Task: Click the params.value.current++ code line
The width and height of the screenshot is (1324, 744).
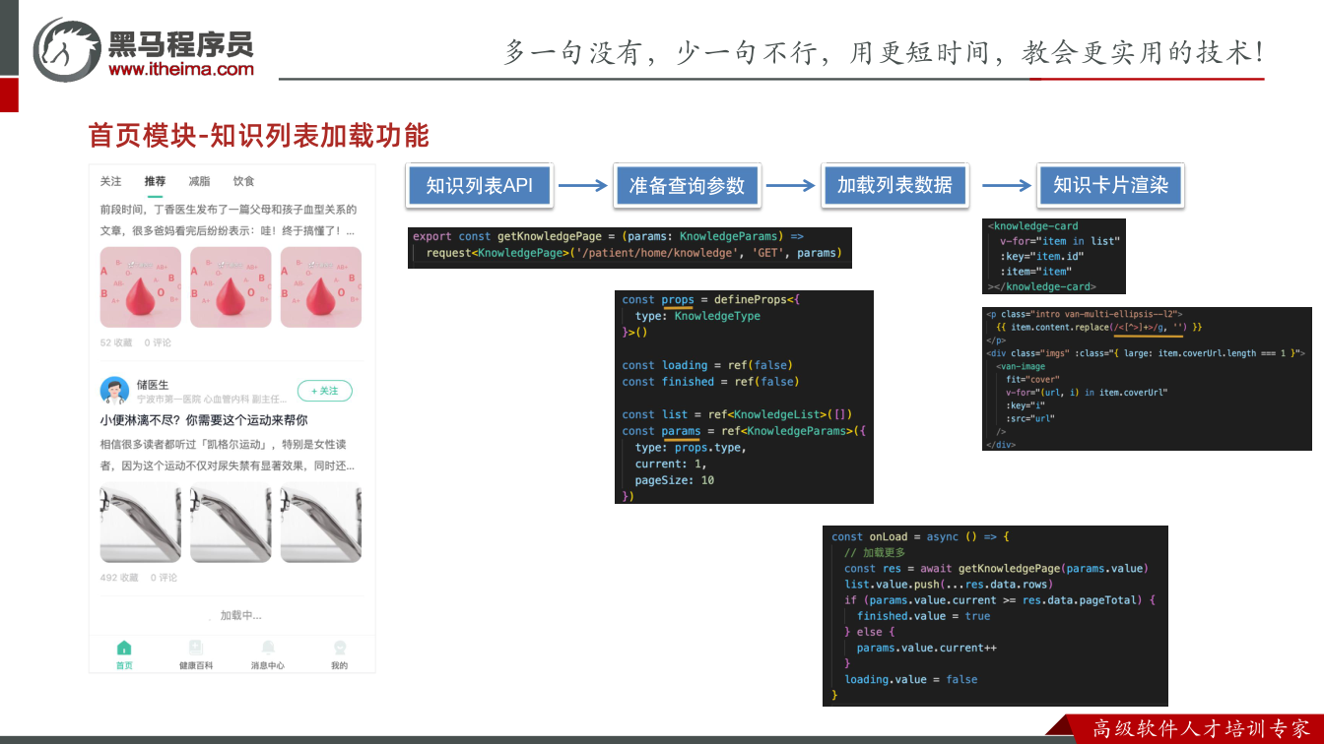Action: (x=926, y=648)
